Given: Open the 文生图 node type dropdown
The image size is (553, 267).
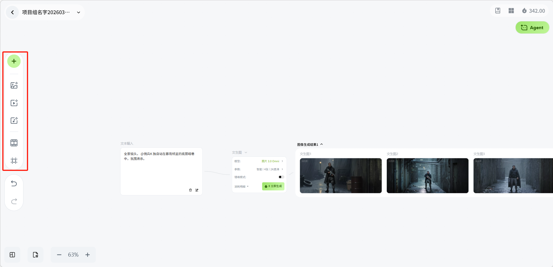Looking at the screenshot, I should (246, 152).
